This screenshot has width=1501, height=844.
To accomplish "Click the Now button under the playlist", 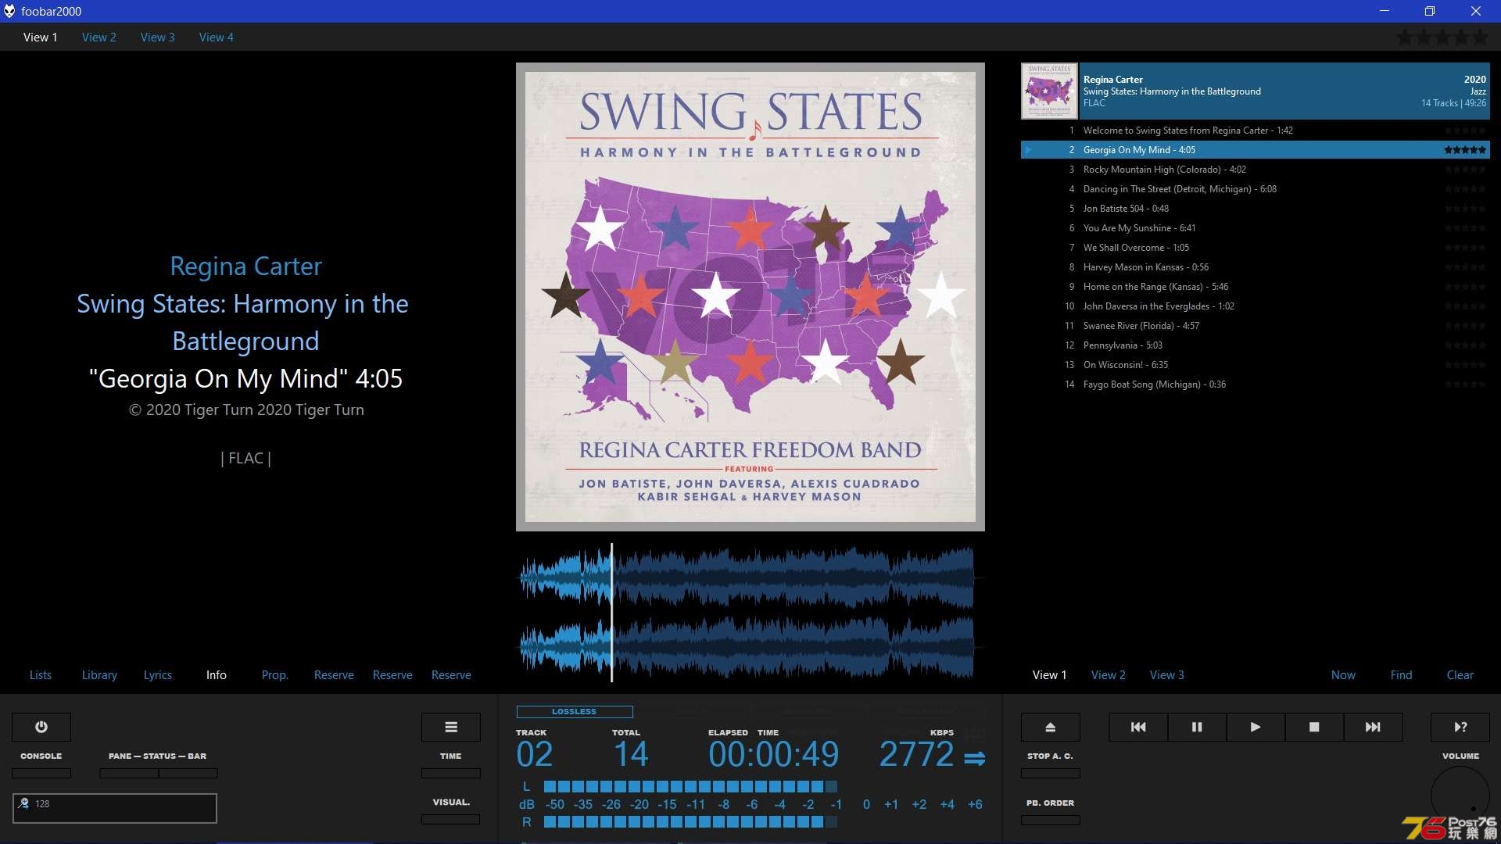I will tap(1343, 675).
